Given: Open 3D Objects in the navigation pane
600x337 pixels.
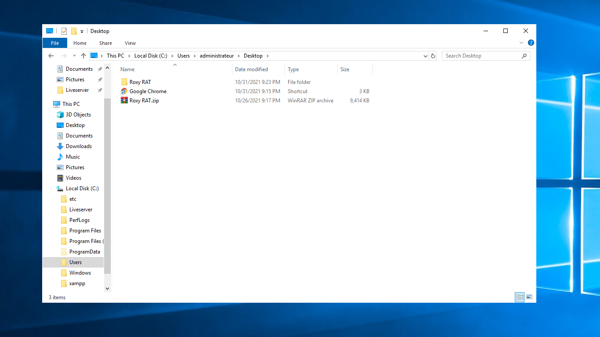Looking at the screenshot, I should click(x=78, y=115).
